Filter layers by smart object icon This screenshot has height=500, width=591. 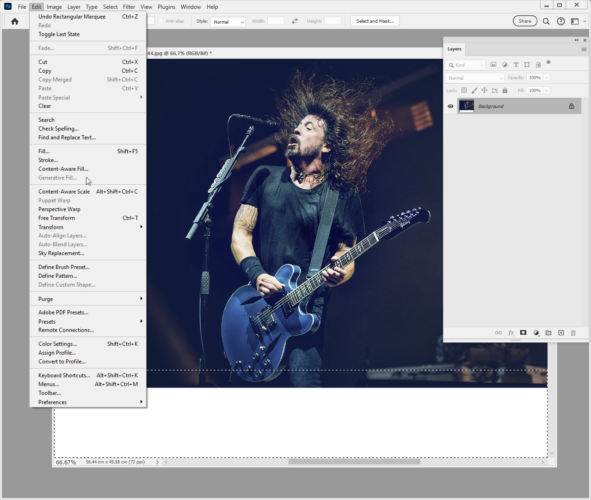point(538,65)
